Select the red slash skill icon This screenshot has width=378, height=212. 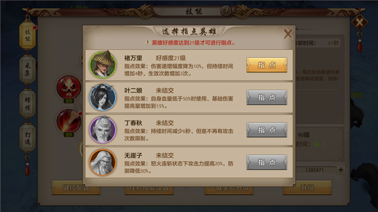(69, 121)
